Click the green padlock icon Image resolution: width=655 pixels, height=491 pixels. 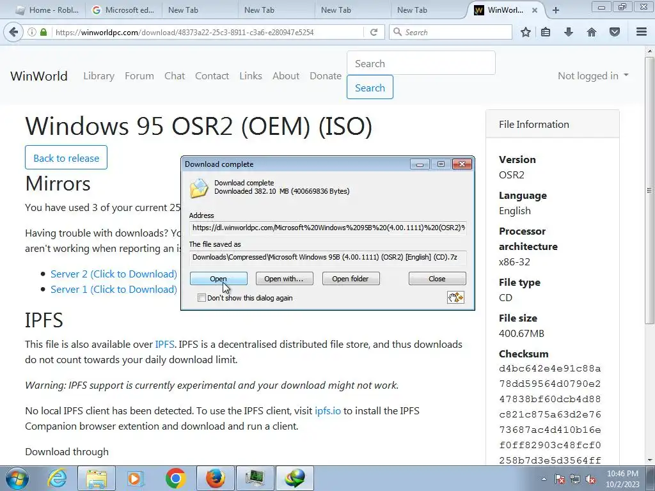coord(43,32)
